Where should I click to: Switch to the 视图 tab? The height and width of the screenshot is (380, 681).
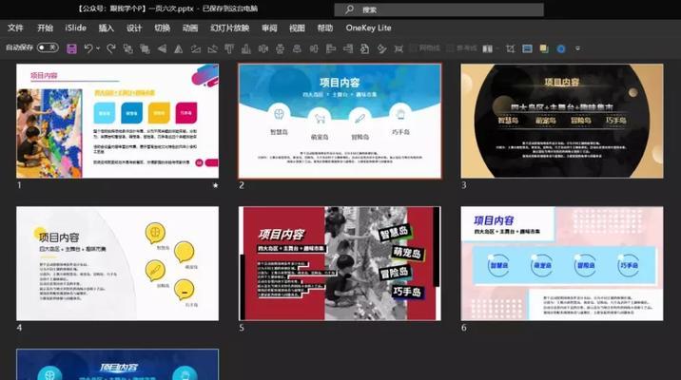point(297,28)
